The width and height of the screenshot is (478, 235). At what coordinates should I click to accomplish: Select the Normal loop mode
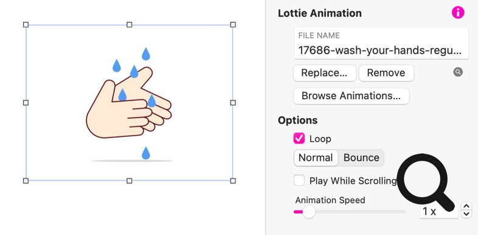pyautogui.click(x=316, y=158)
